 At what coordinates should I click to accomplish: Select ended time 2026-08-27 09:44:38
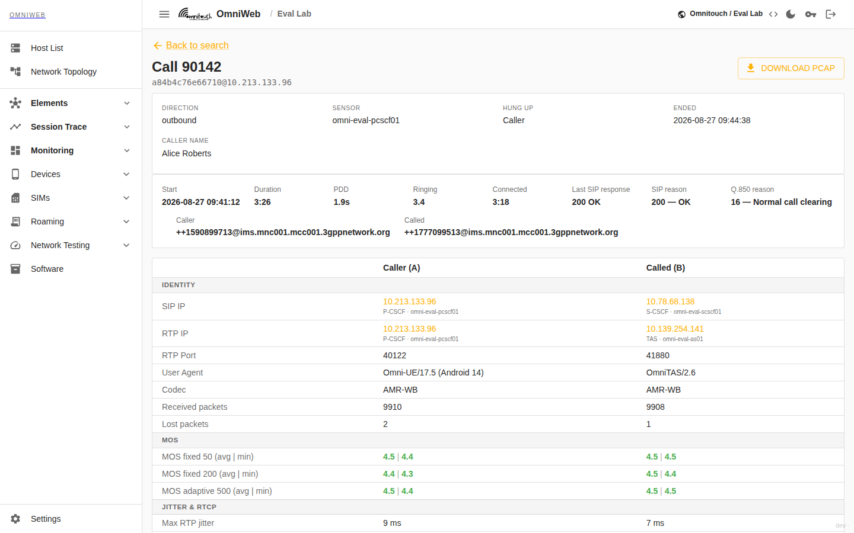pos(712,120)
